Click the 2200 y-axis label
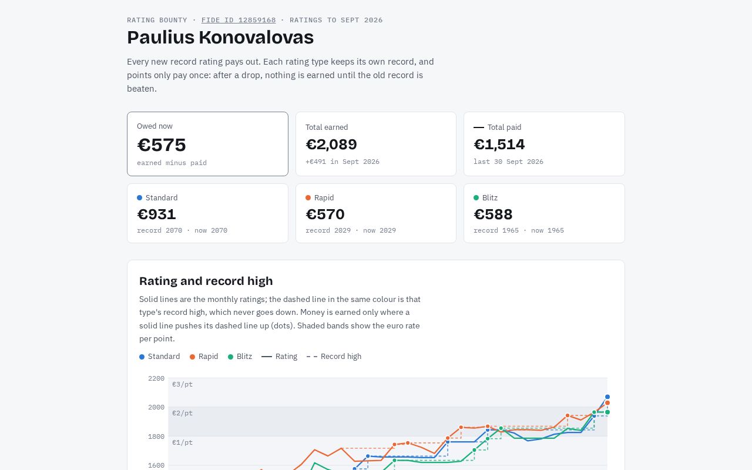 (156, 378)
